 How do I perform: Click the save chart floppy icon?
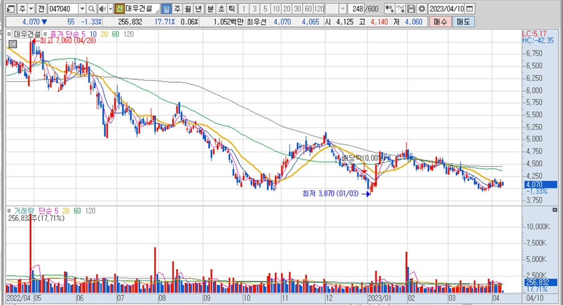(412, 9)
